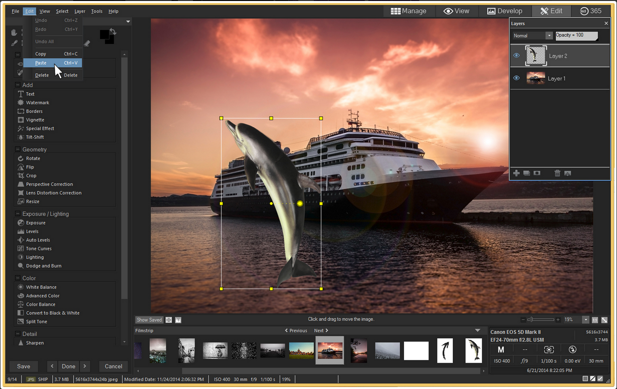This screenshot has height=389, width=617.
Task: Toggle Layer 1 visibility eye
Action: tap(516, 78)
